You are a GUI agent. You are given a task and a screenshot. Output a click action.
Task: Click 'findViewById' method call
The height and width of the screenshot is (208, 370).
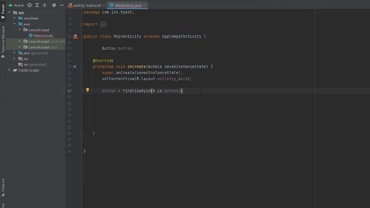136,91
